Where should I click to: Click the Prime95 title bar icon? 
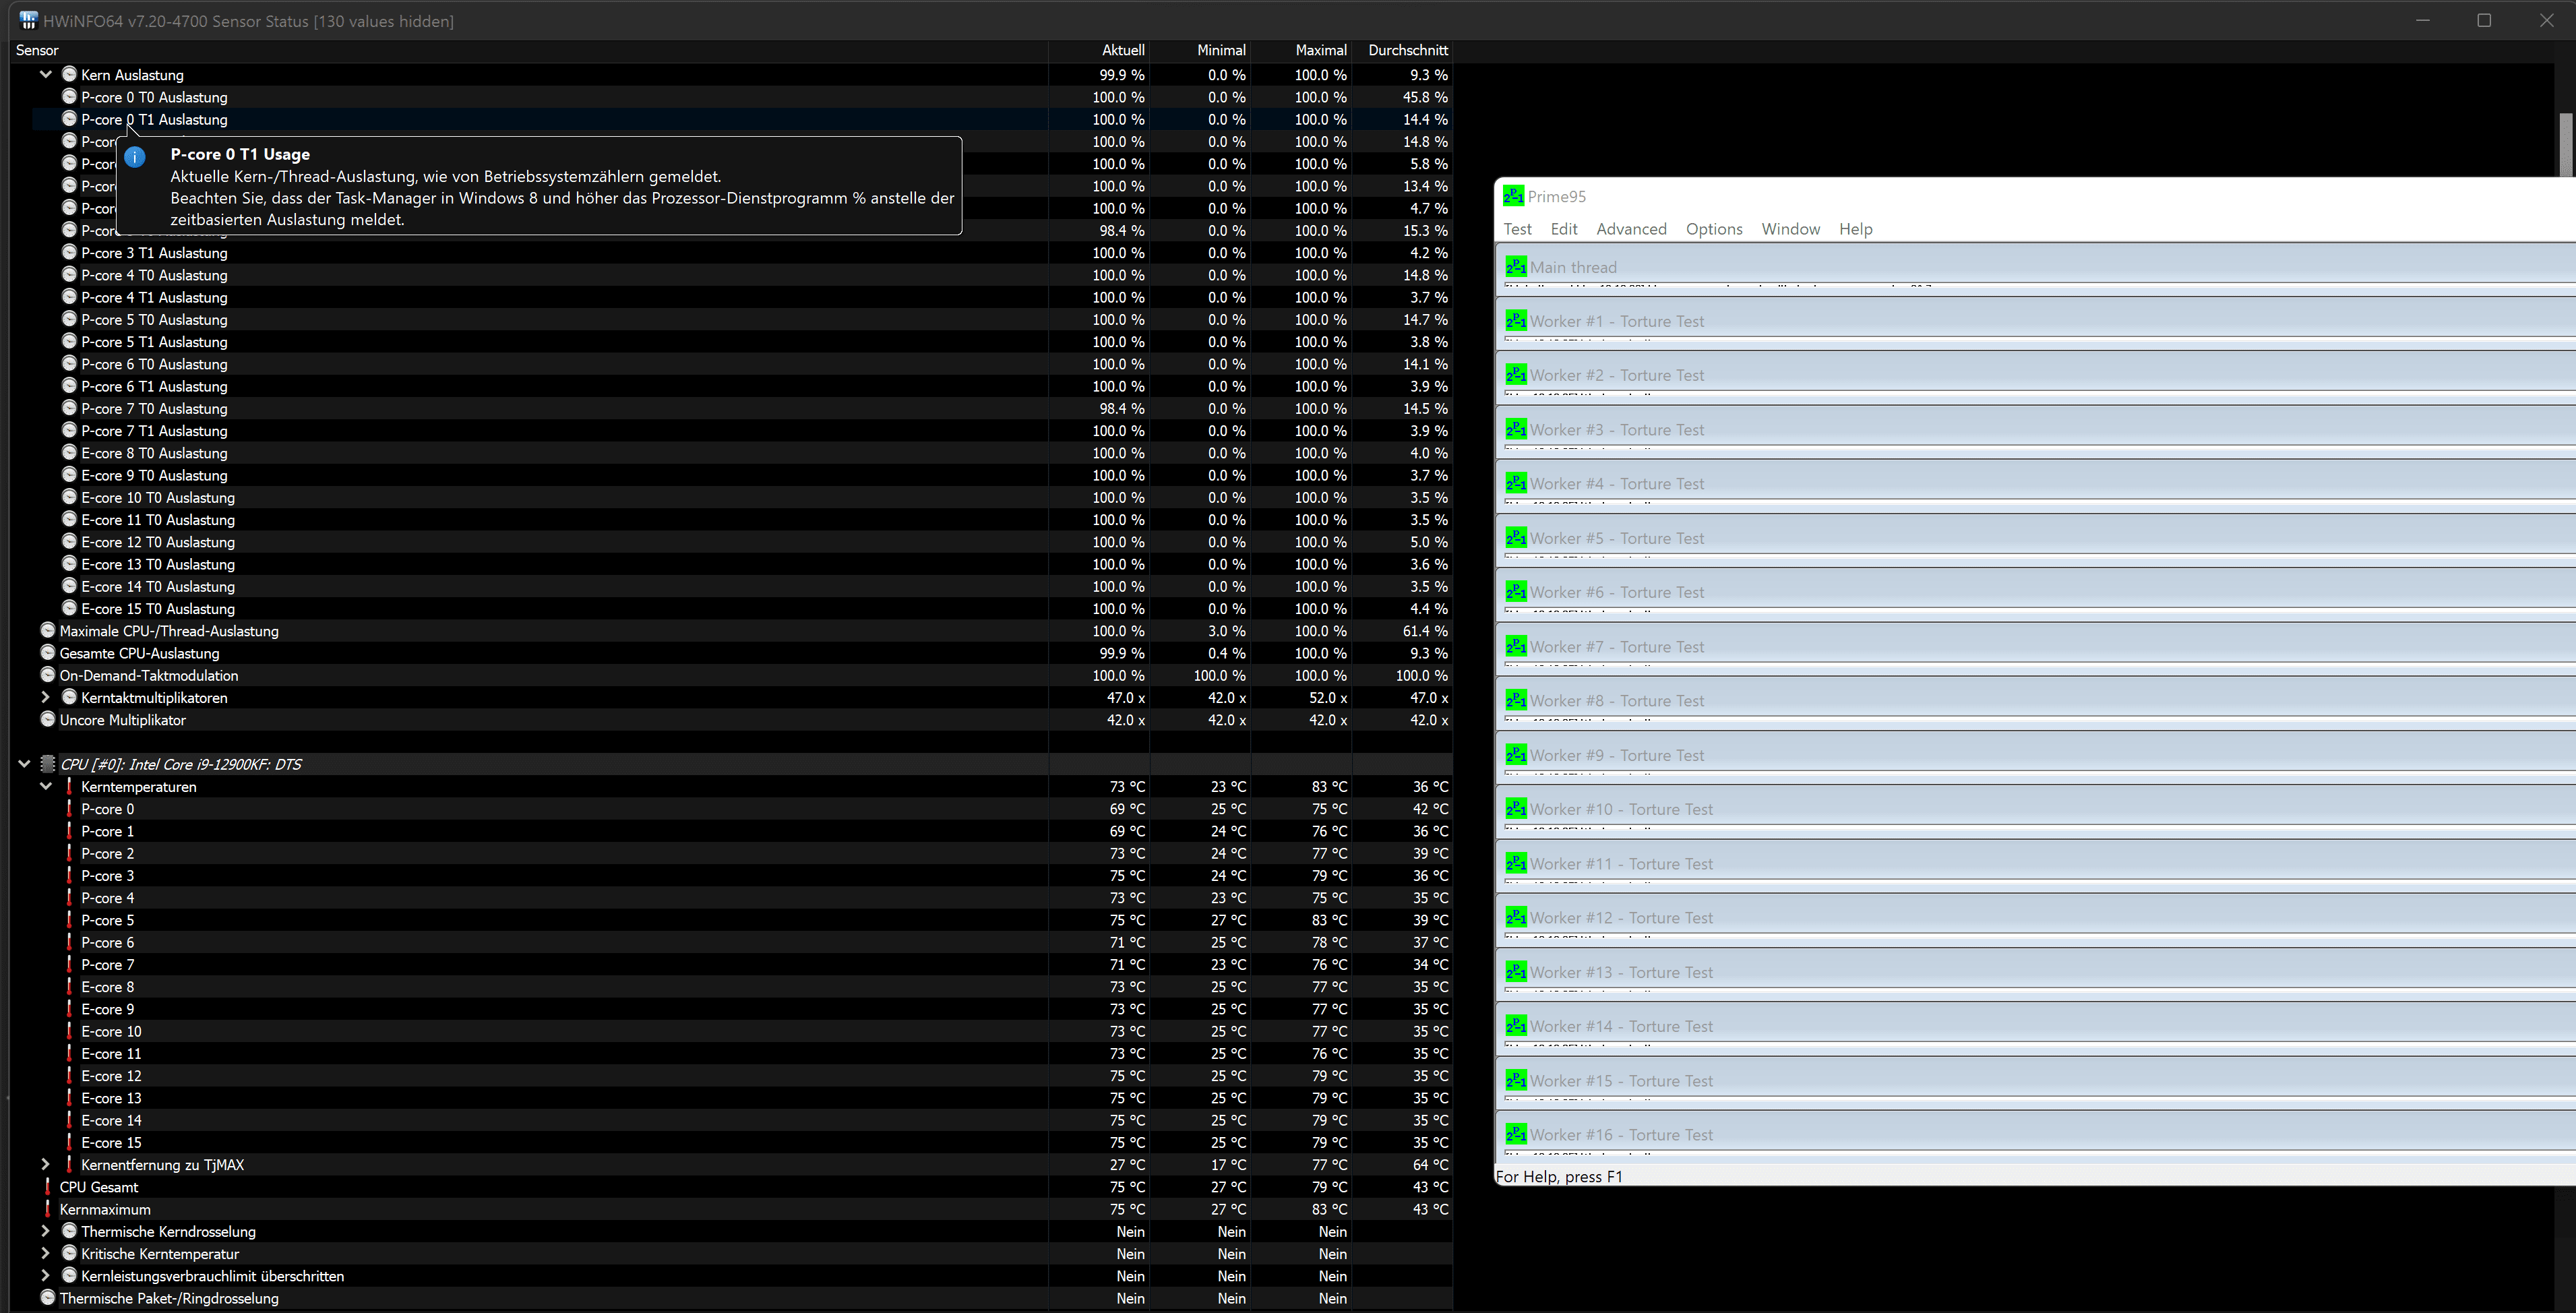point(1514,196)
